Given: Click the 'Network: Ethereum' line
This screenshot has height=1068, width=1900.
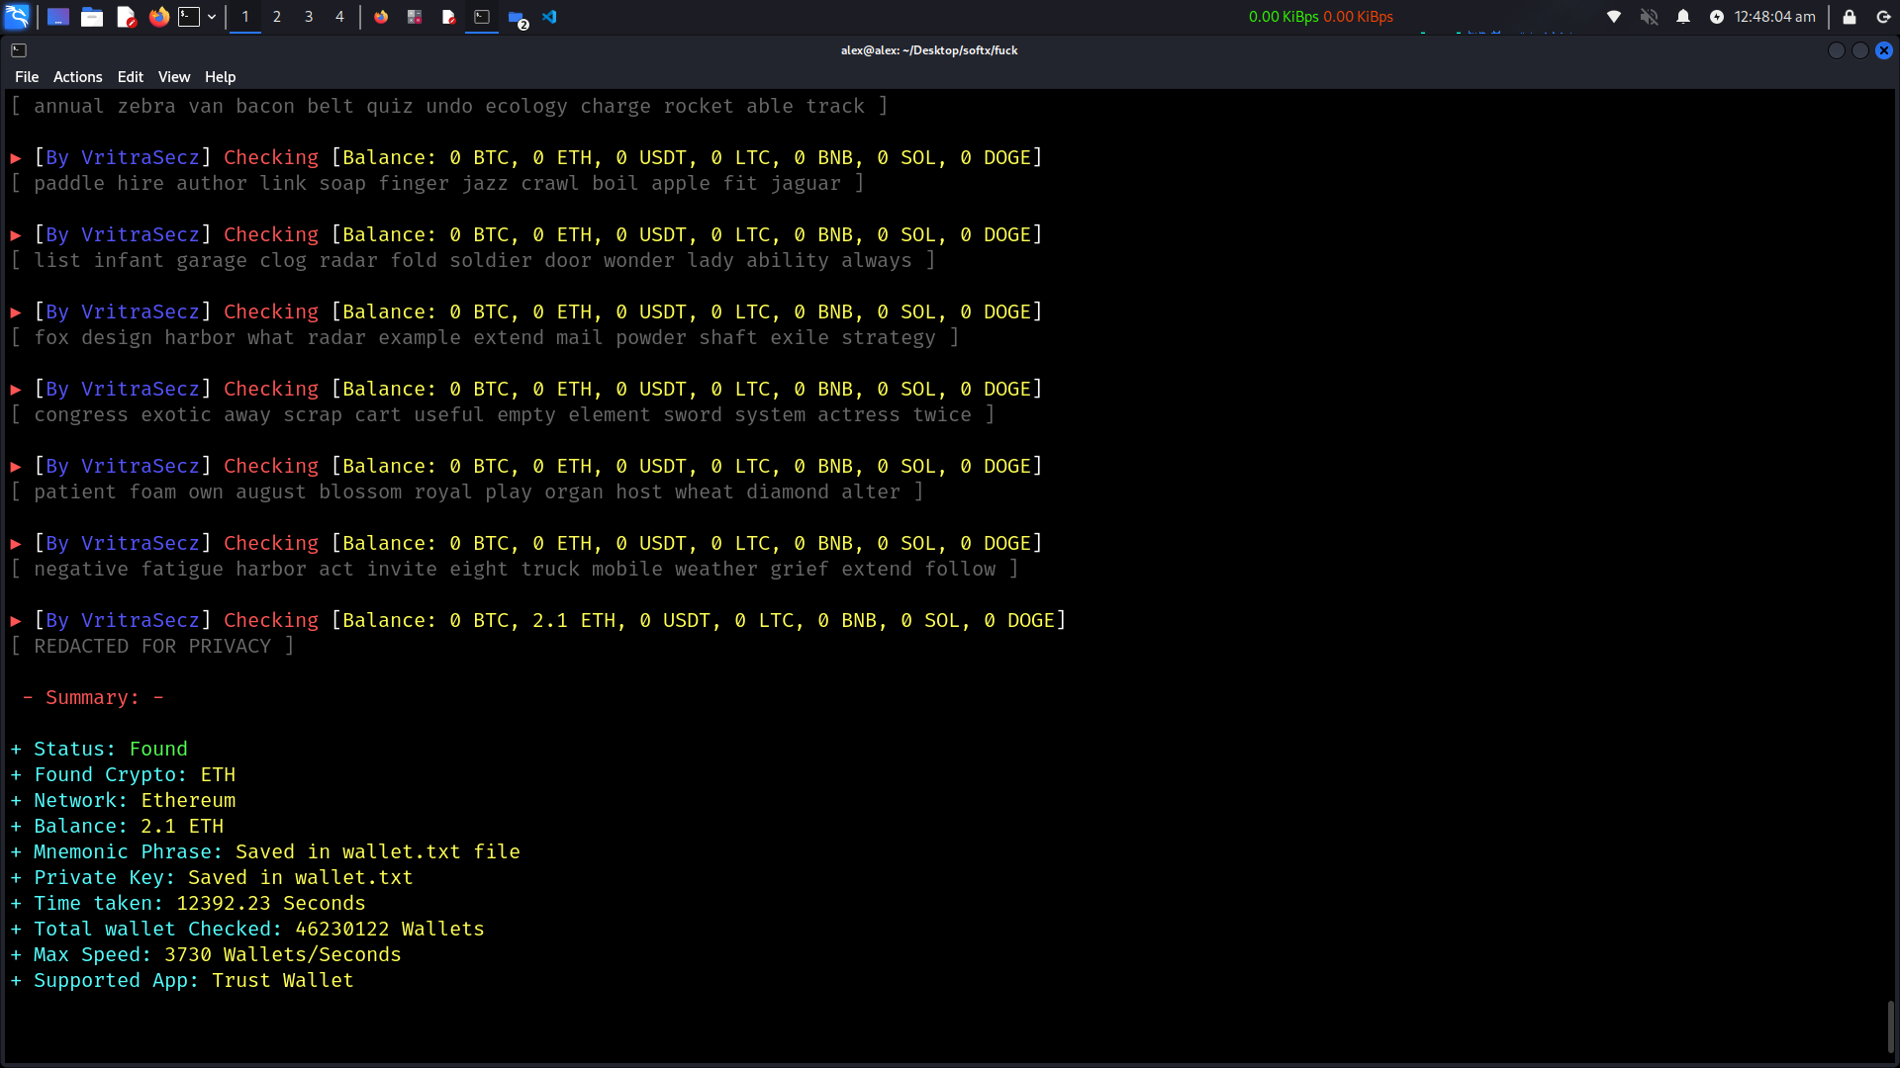Looking at the screenshot, I should tap(123, 801).
